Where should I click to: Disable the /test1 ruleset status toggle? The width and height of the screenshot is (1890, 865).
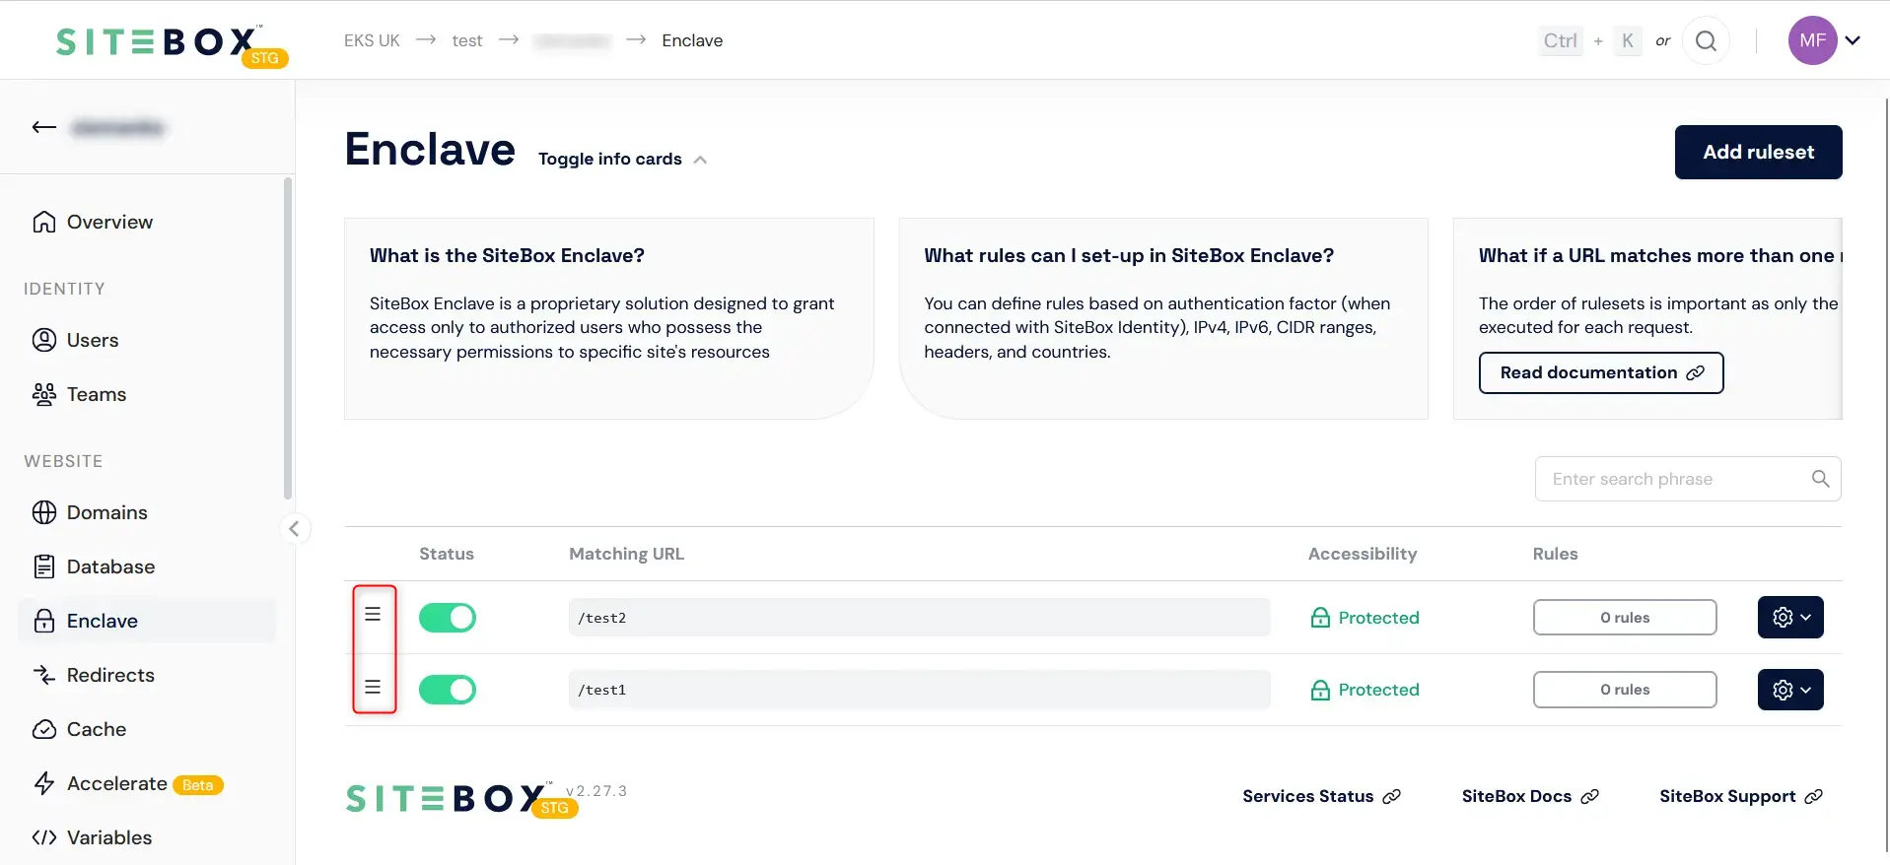click(x=448, y=690)
